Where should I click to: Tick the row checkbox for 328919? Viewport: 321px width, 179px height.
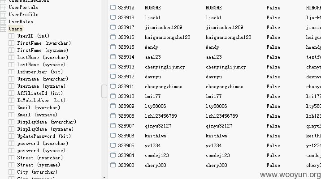[x=113, y=8]
